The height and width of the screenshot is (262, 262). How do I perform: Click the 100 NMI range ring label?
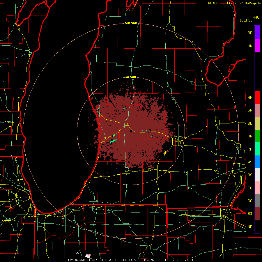(131, 23)
